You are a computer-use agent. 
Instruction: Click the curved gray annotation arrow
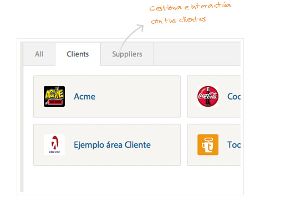click(131, 38)
